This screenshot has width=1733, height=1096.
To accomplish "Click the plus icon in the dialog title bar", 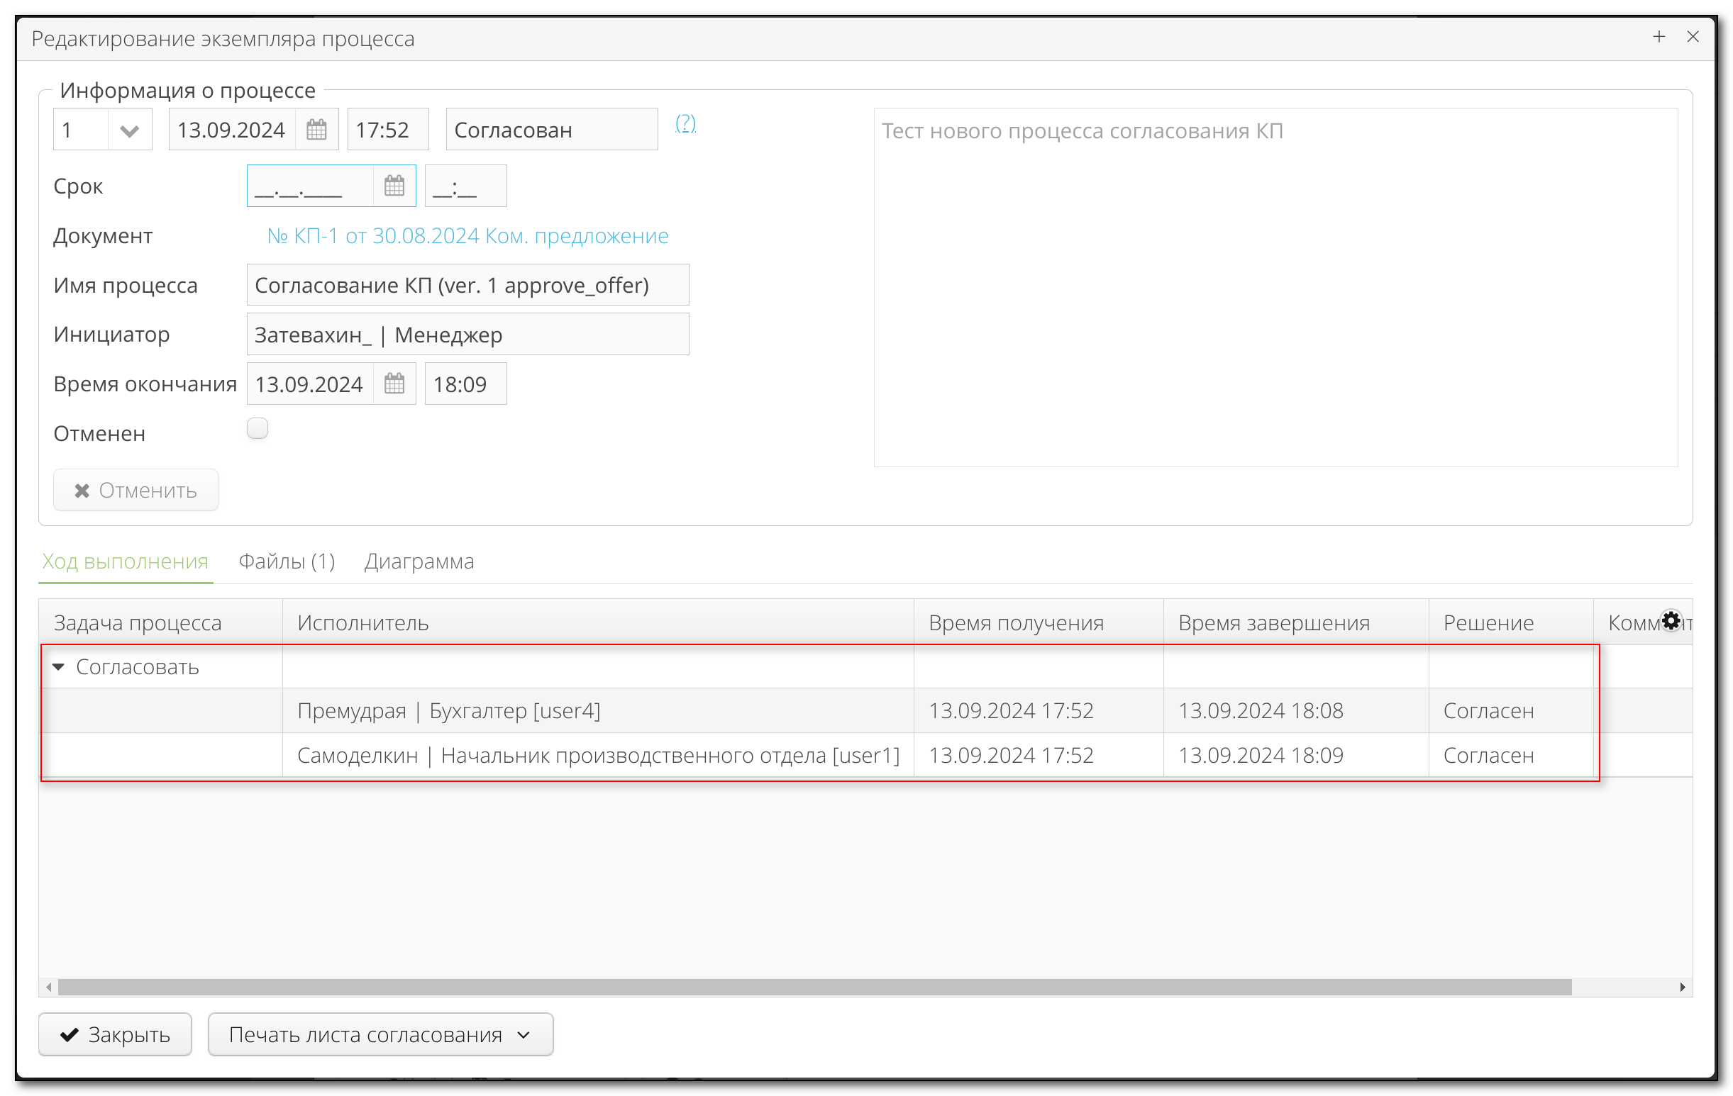I will tap(1659, 37).
